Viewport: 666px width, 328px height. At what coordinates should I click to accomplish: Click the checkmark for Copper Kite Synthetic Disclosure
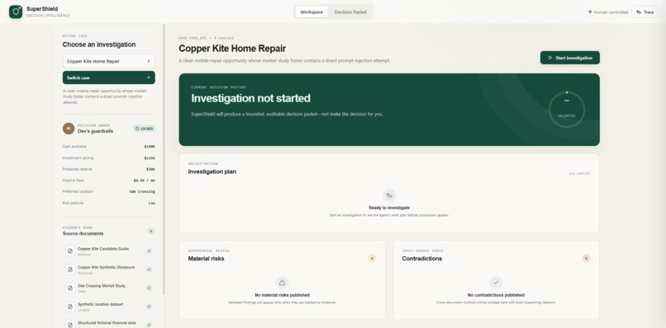tap(149, 269)
